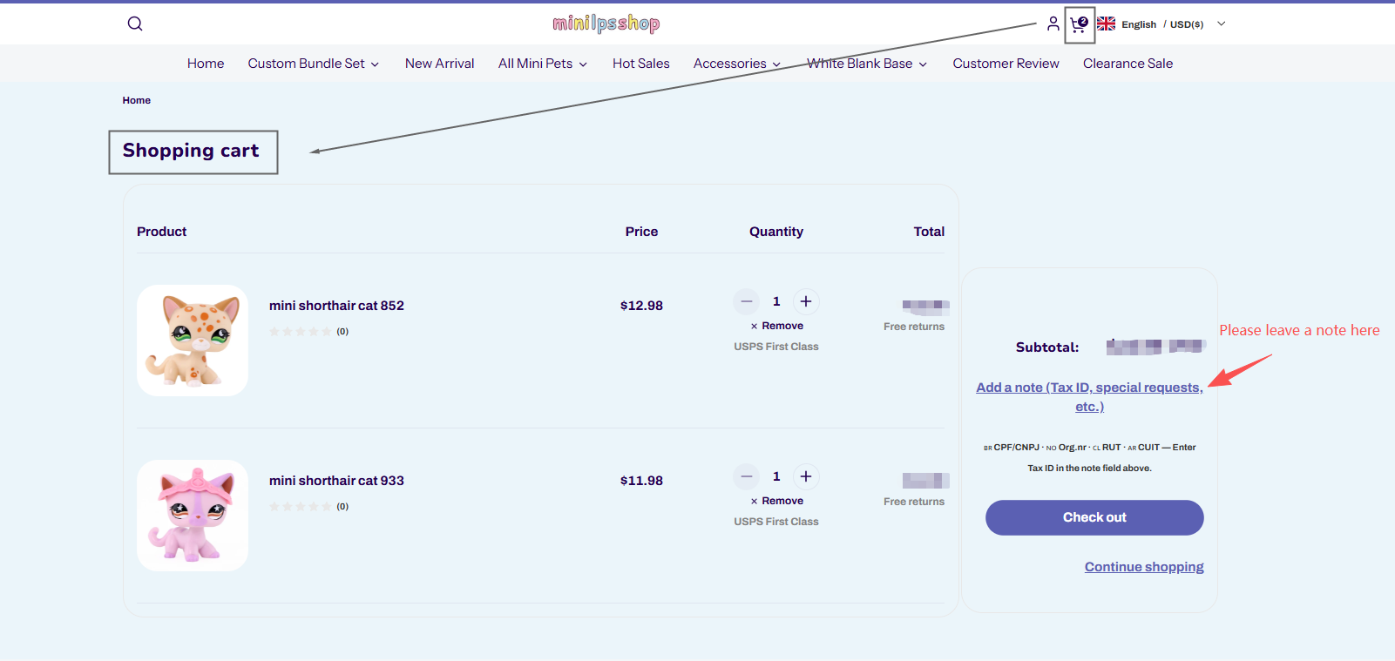Expand the All Mini Pets menu
Viewport: 1395px width, 661px height.
pos(543,64)
